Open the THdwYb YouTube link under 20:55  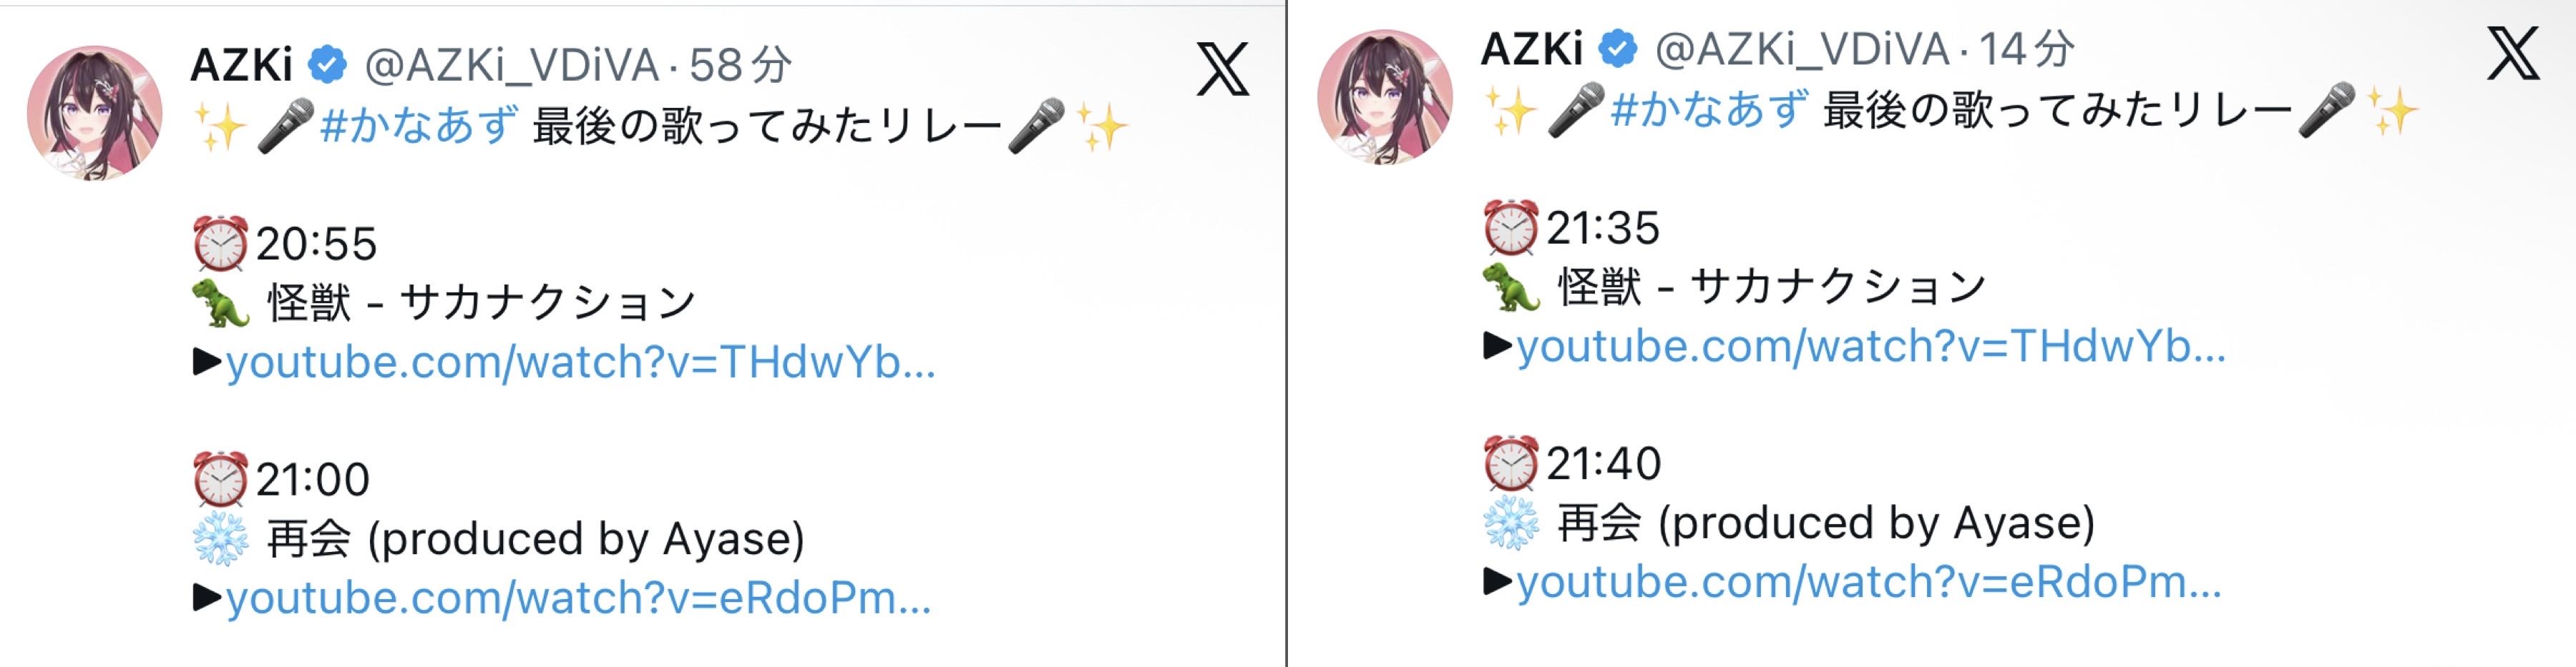[x=581, y=362]
